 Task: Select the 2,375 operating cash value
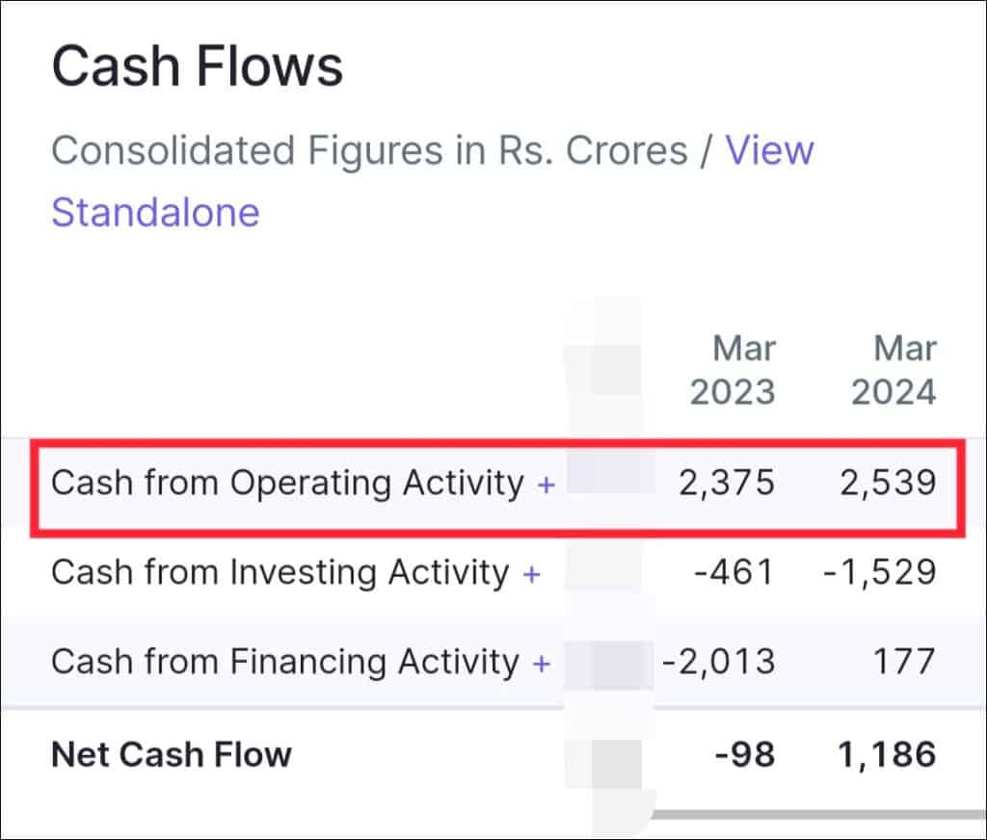[x=726, y=484]
